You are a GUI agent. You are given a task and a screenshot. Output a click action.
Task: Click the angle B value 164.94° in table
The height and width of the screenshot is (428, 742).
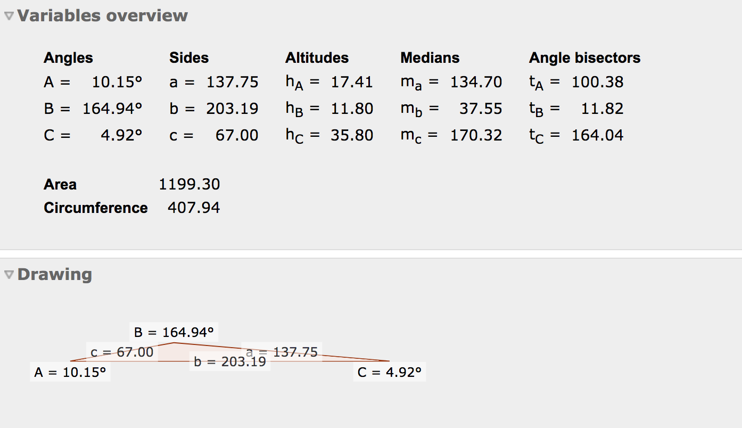112,109
